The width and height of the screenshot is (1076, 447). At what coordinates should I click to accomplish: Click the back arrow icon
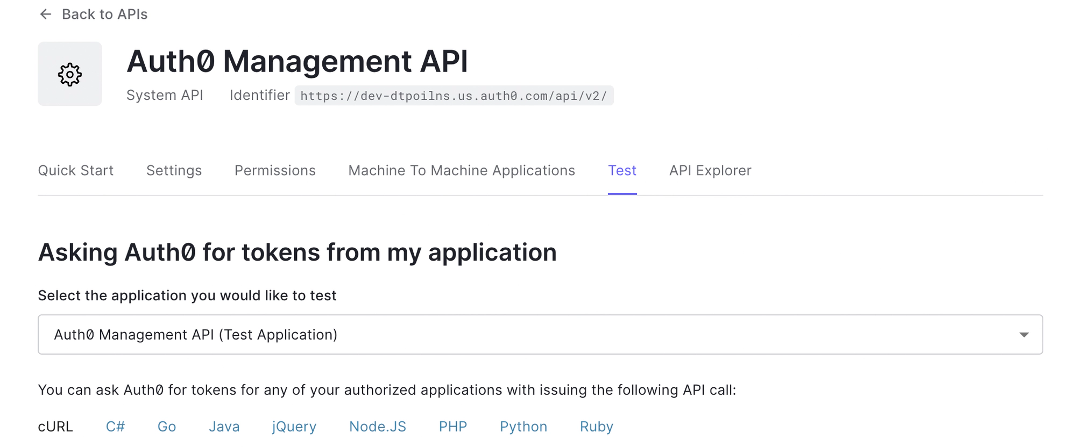(x=46, y=15)
